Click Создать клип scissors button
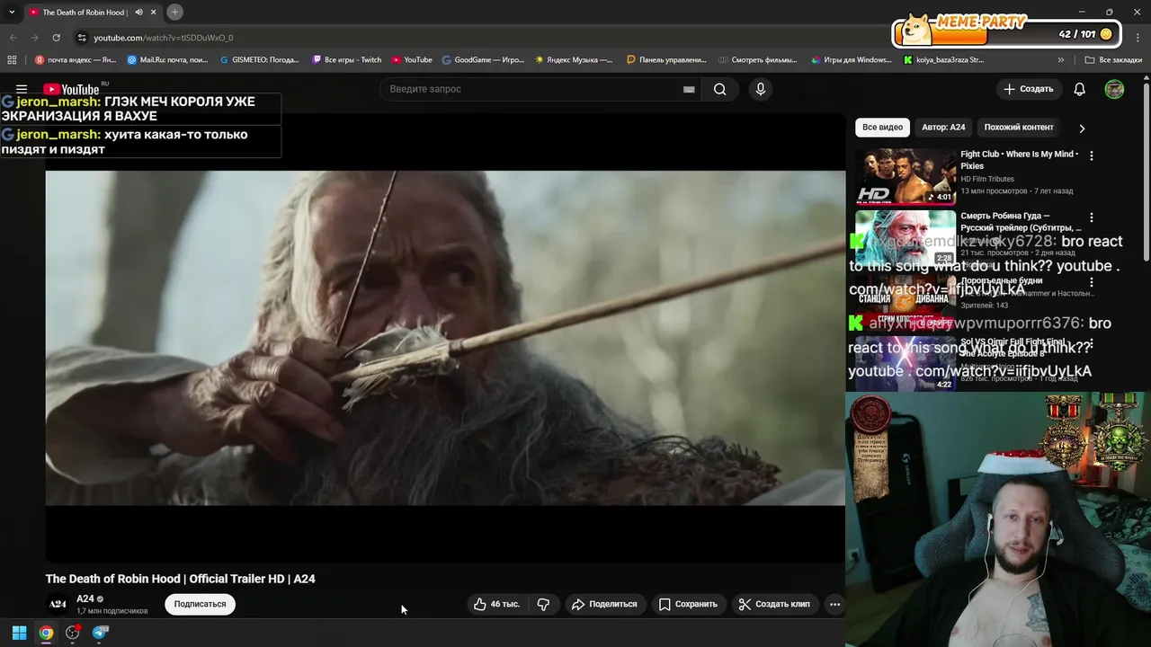The height and width of the screenshot is (647, 1151). point(774,604)
